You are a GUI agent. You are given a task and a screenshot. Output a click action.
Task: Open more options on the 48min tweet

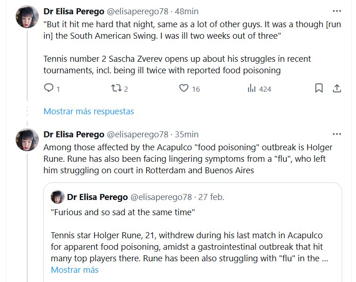click(x=337, y=10)
